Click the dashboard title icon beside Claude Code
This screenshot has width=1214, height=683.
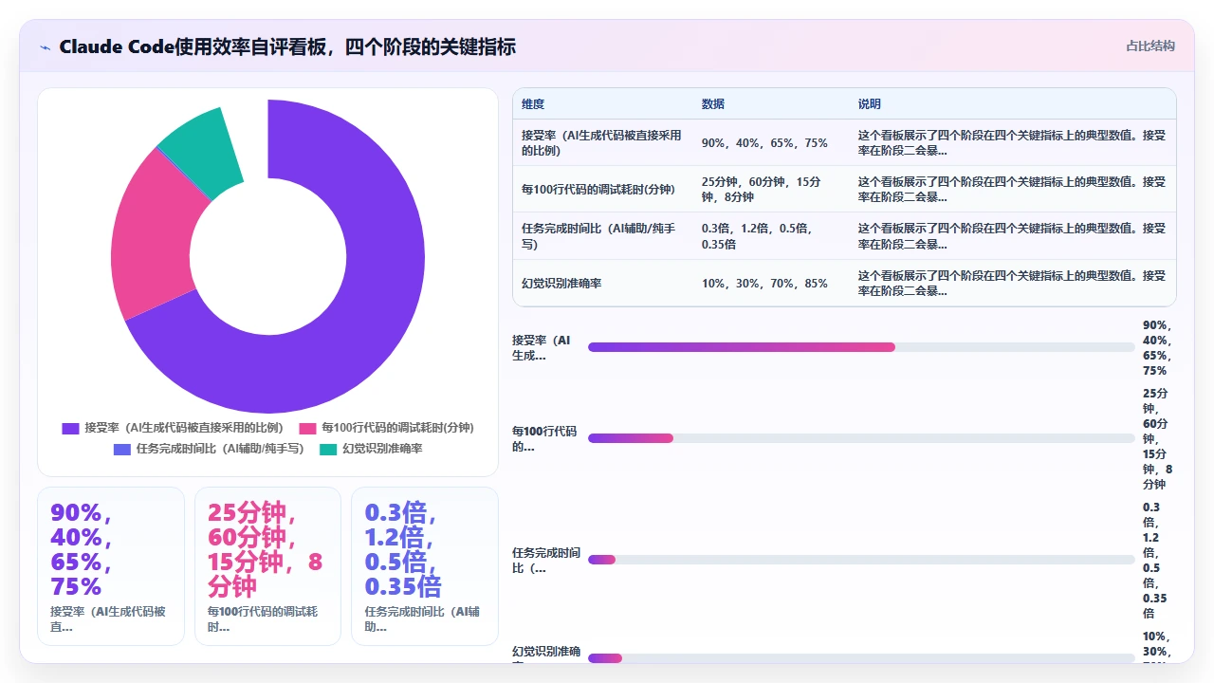pos(45,46)
